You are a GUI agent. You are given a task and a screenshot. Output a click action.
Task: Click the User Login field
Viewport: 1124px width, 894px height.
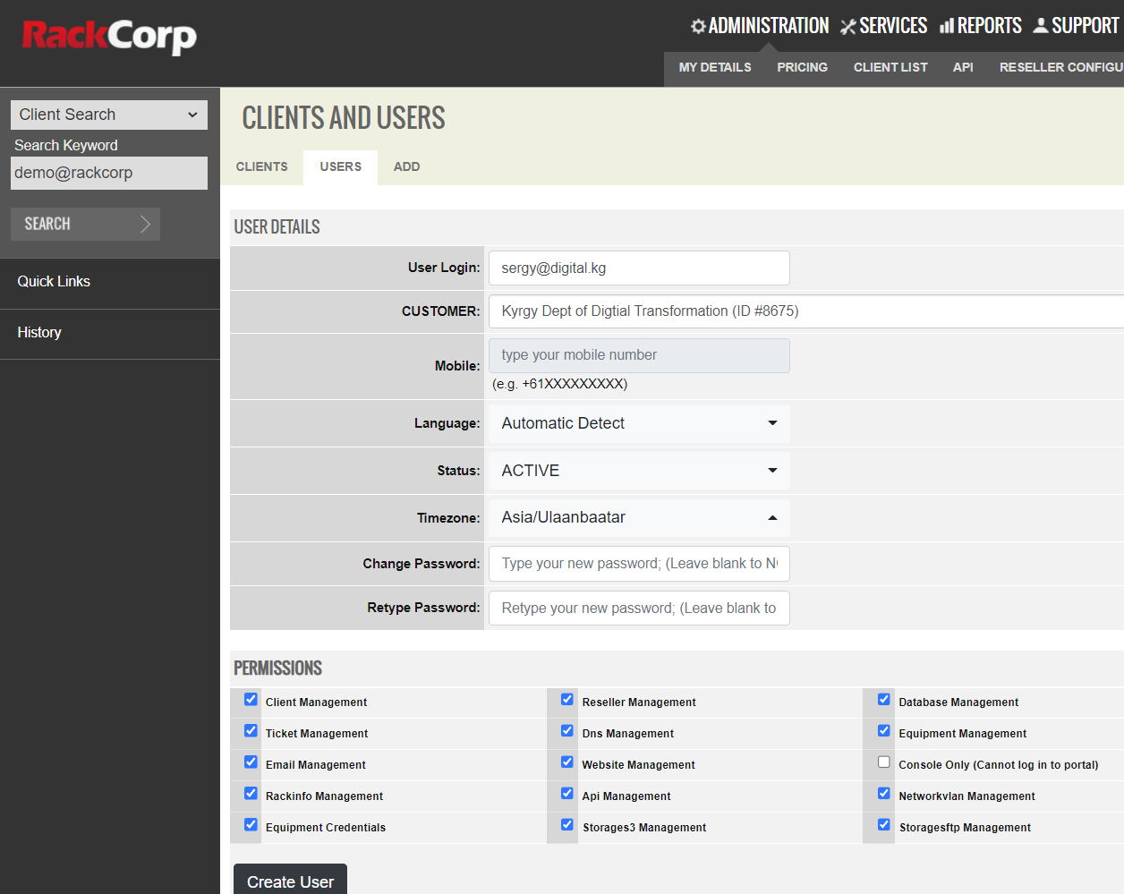[x=639, y=268]
